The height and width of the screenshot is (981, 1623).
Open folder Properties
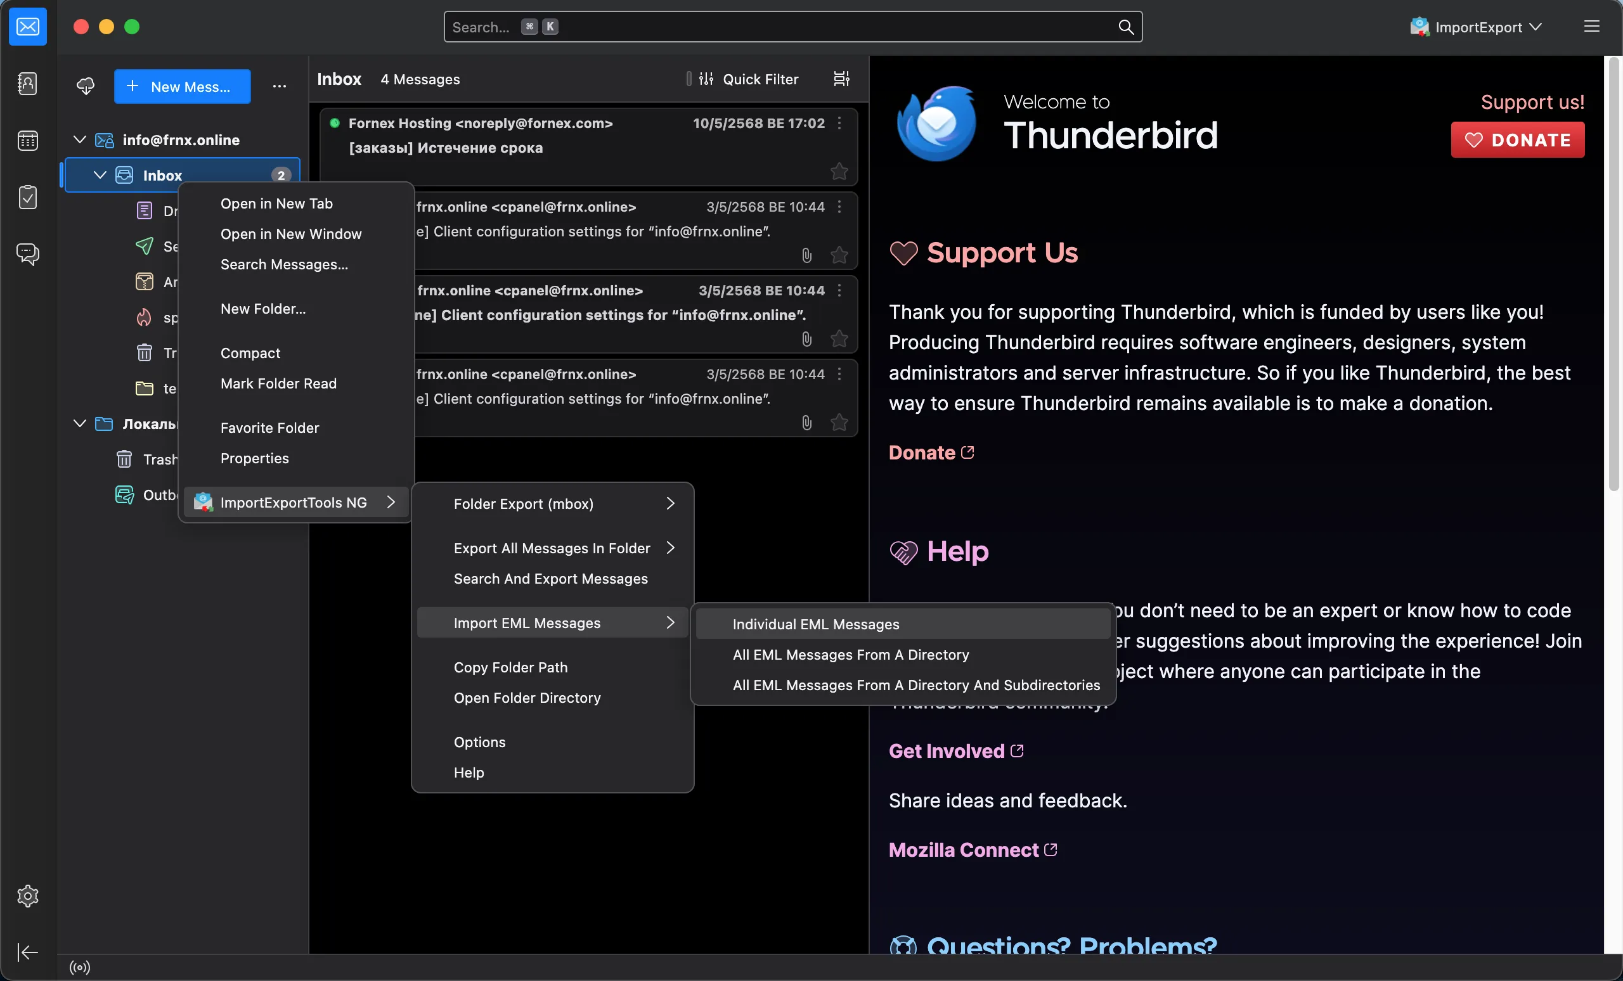point(295,458)
